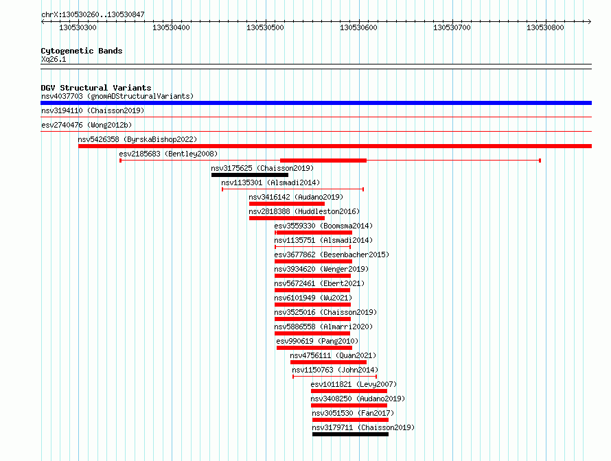Click ruler position 130530400
Image resolution: width=611 pixels, height=461 pixels.
(171, 27)
